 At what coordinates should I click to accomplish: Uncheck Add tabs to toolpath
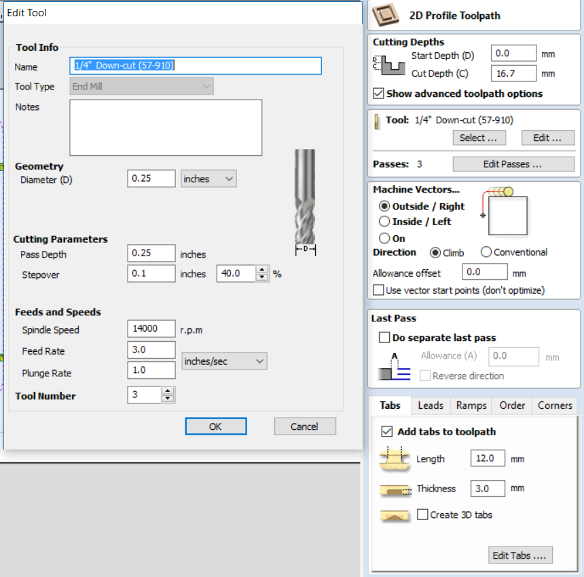[x=387, y=431]
